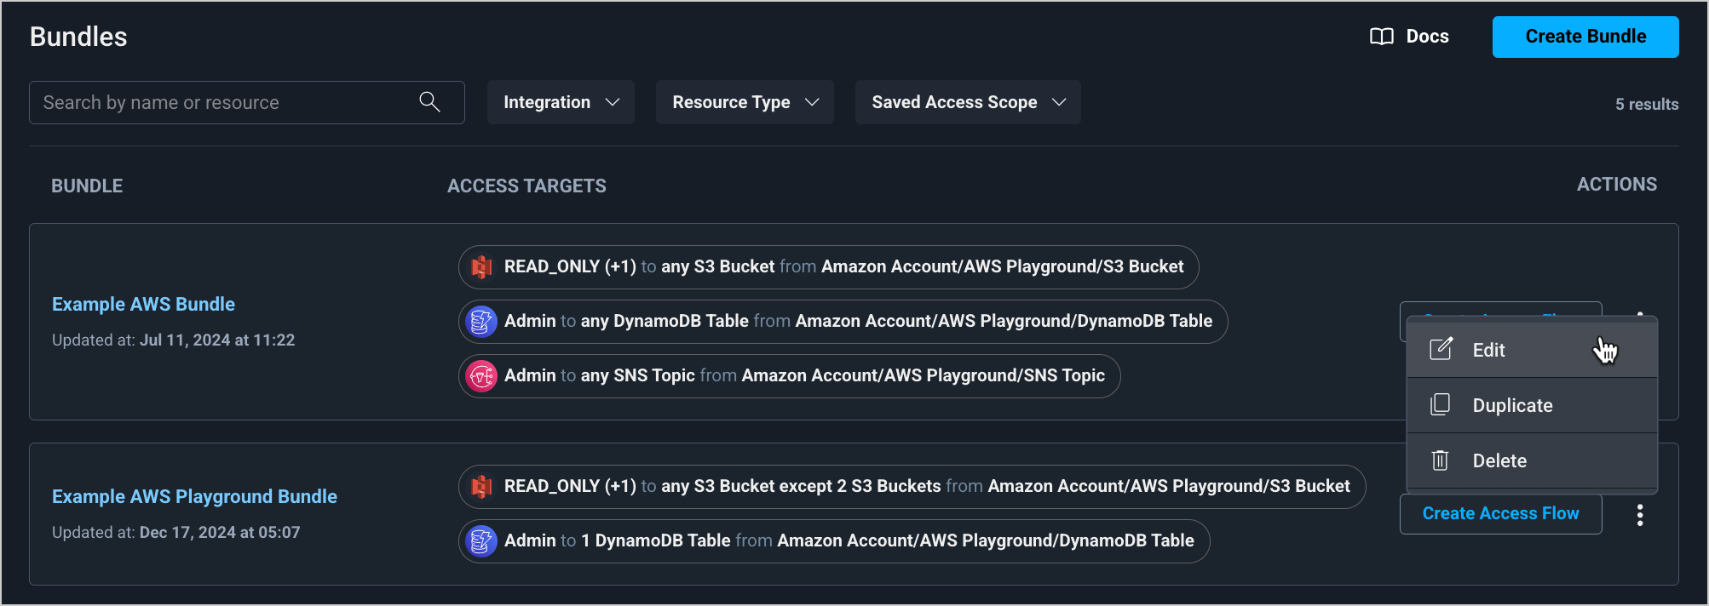Click the SNS Topic service icon
This screenshot has height=606, width=1709.
pyautogui.click(x=481, y=376)
